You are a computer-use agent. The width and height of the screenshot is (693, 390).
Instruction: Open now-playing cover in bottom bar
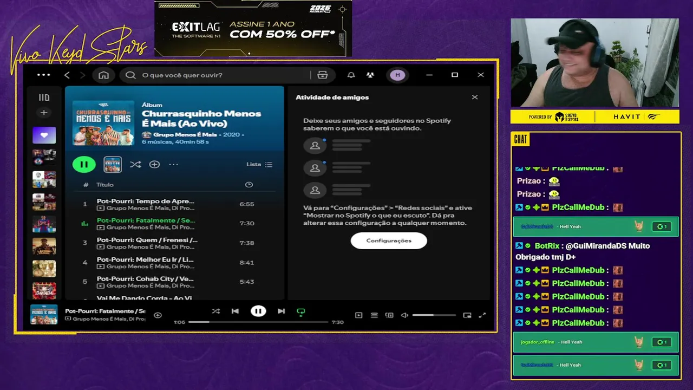(x=44, y=314)
